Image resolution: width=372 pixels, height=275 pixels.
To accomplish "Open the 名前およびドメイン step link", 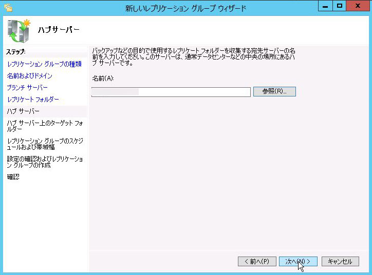I will click(29, 76).
